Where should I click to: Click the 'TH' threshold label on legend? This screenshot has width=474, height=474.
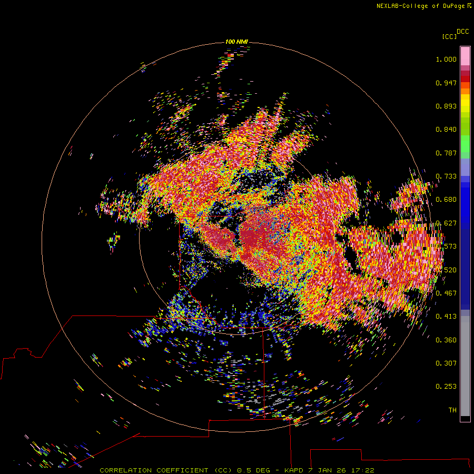tap(452, 410)
